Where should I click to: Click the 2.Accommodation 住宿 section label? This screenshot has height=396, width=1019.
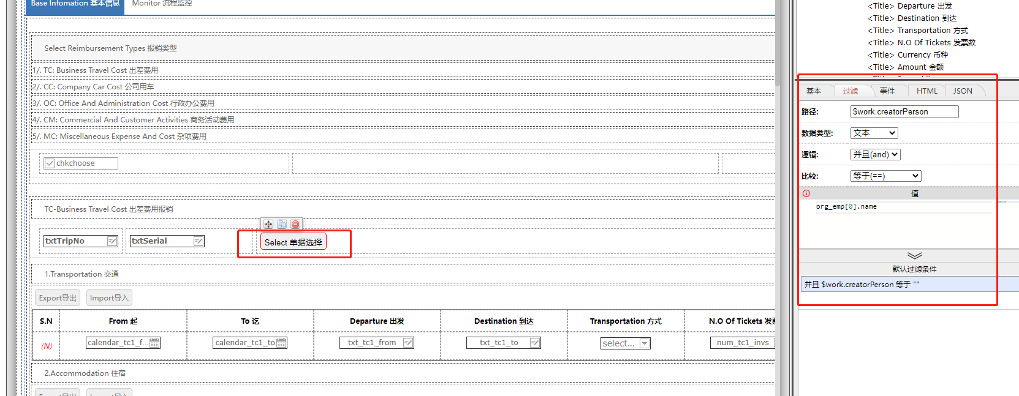[x=85, y=373]
